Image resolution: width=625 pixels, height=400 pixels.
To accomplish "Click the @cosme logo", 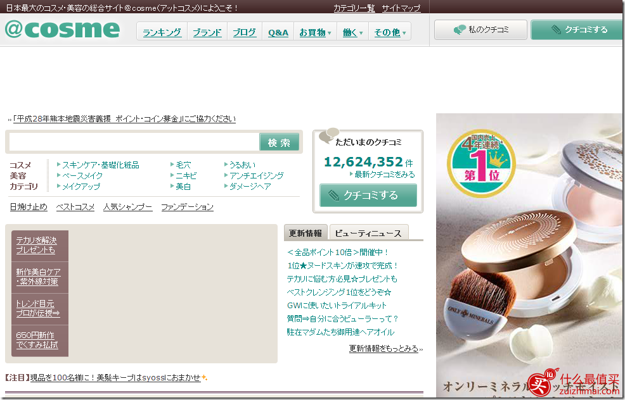I will [62, 28].
